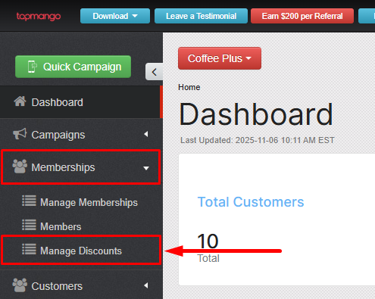Open the Download dropdown button

[115, 16]
